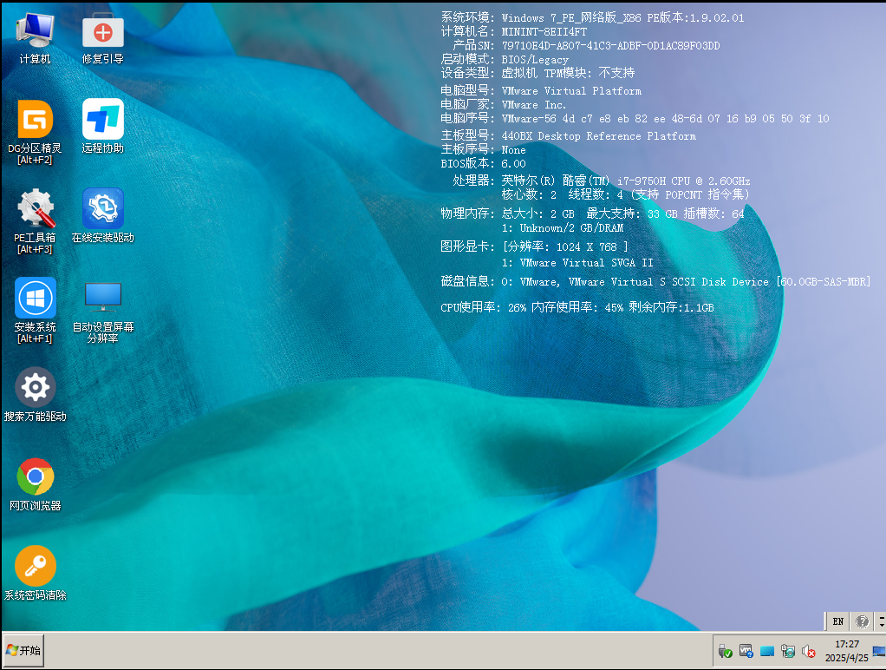Open the taskbar clock showing 17:27
886x670 pixels.
click(x=846, y=651)
